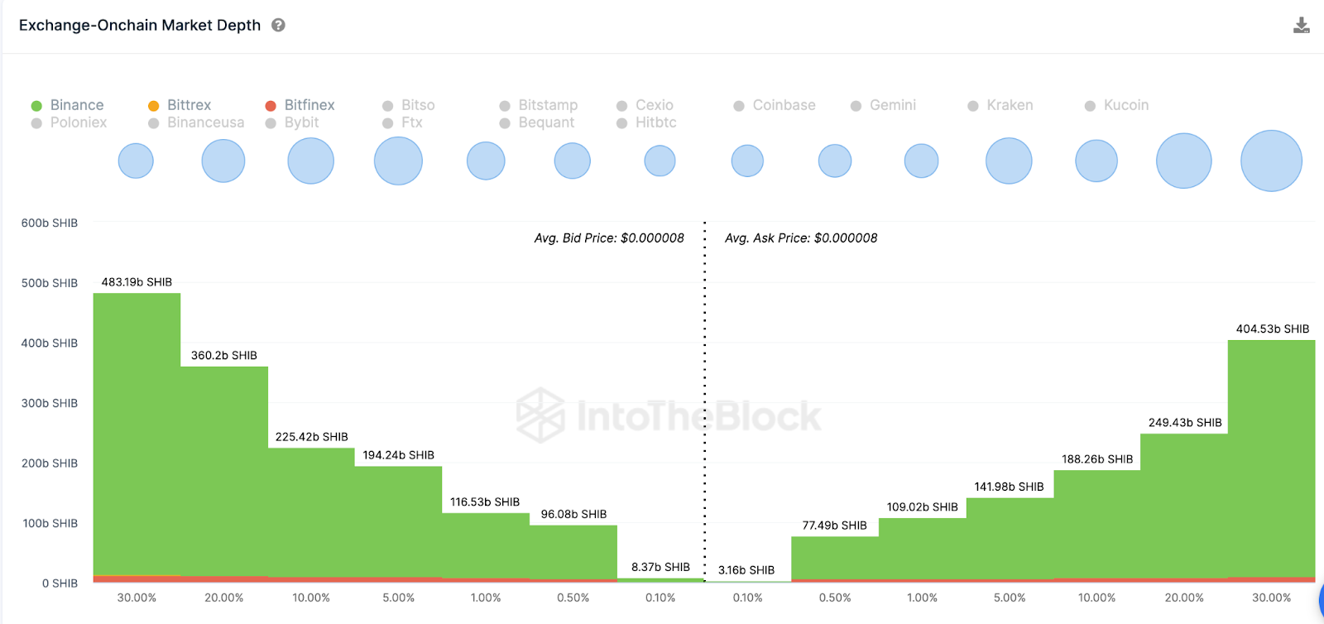Click the largest bubble at far right

[x=1271, y=161]
